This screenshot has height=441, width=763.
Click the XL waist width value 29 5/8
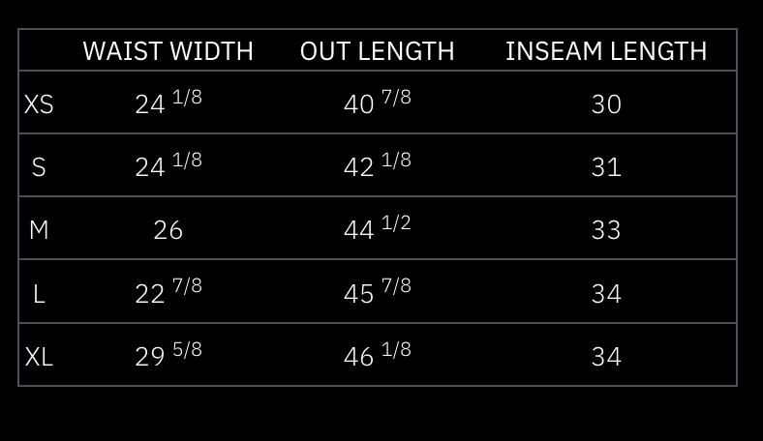(168, 355)
